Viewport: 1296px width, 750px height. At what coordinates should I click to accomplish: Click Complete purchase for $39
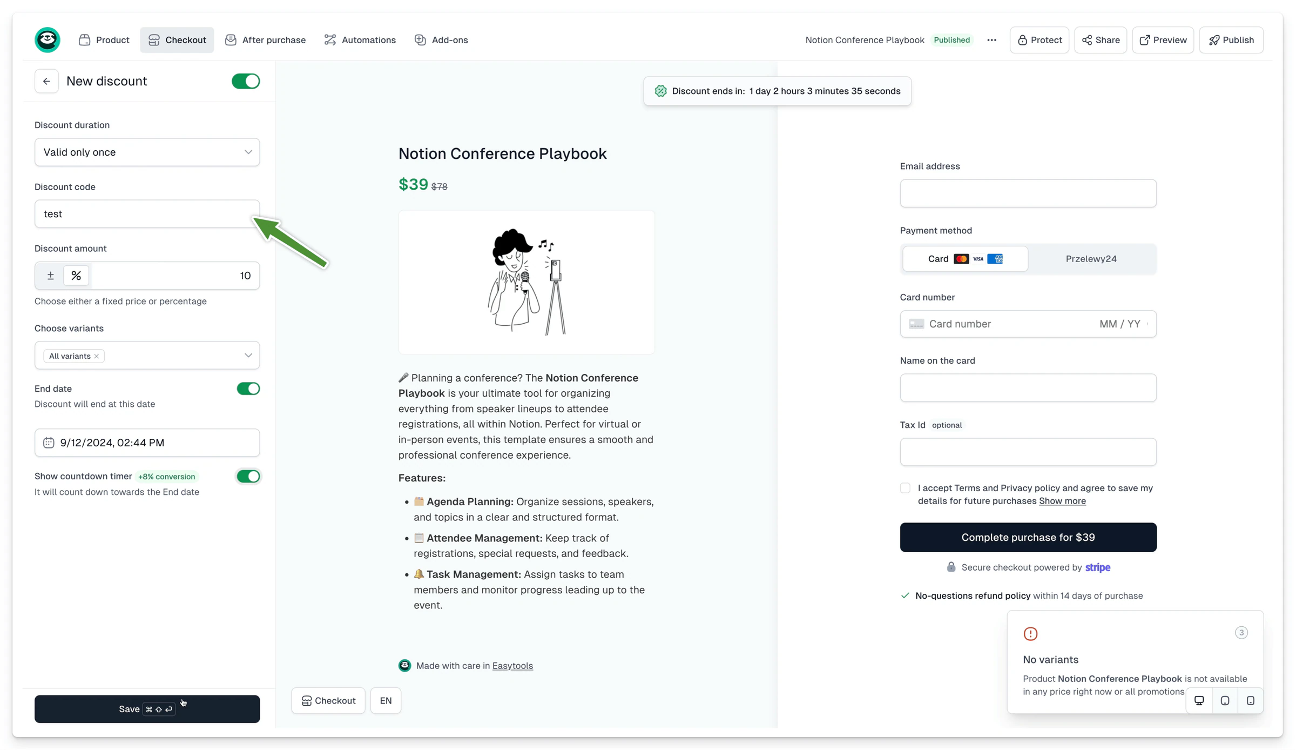pyautogui.click(x=1028, y=537)
